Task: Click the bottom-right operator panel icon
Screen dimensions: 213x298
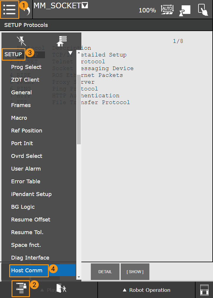Action: point(204,290)
